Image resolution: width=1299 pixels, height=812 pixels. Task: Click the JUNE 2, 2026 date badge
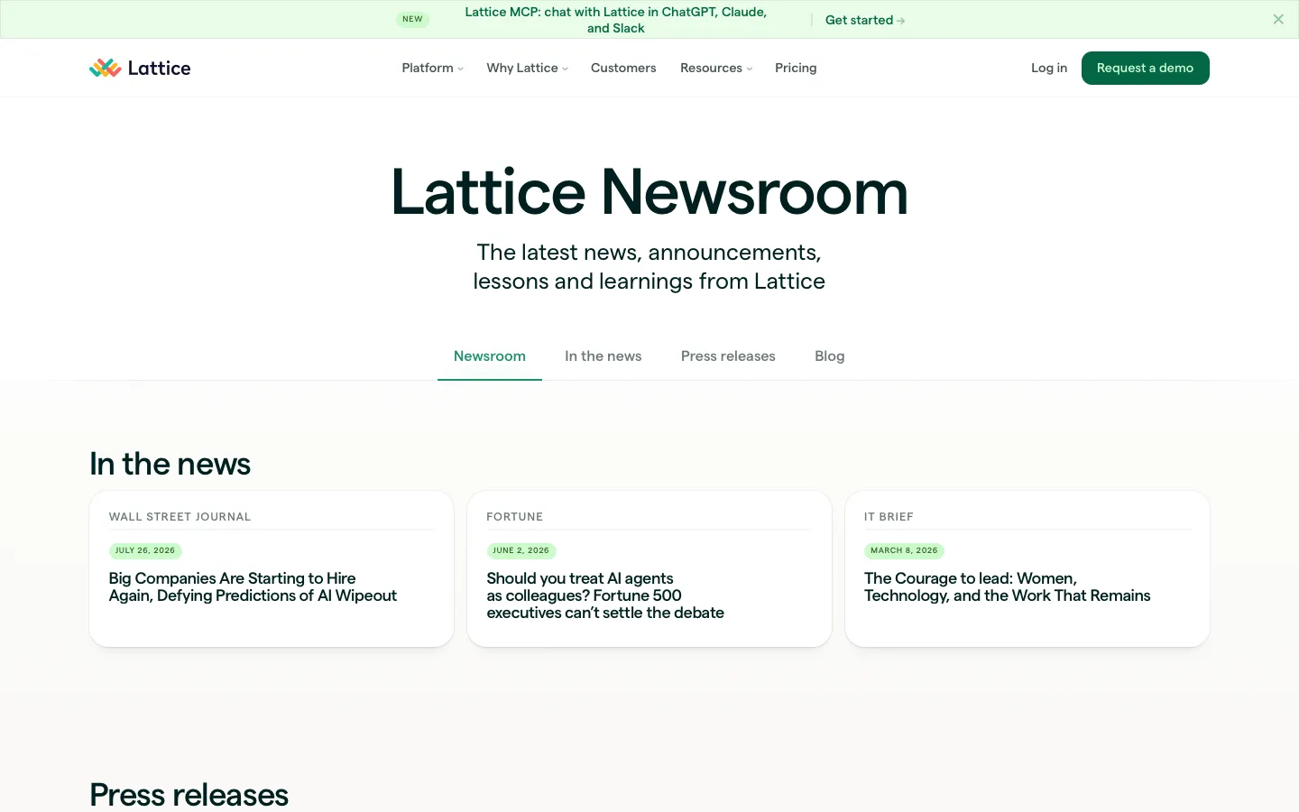coord(521,550)
